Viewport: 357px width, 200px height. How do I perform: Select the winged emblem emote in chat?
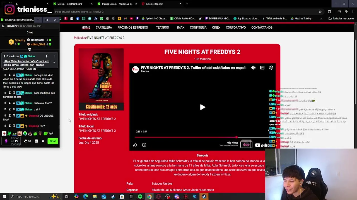(x=51, y=134)
